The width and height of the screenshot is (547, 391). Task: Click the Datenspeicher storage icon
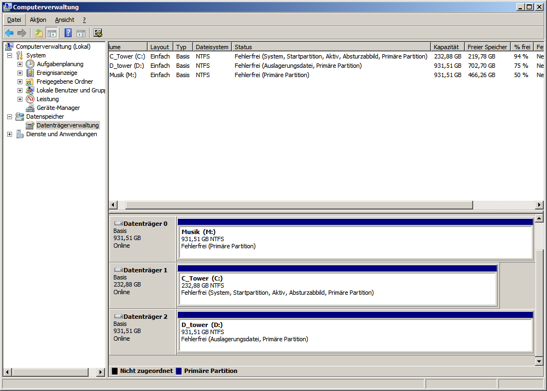20,116
